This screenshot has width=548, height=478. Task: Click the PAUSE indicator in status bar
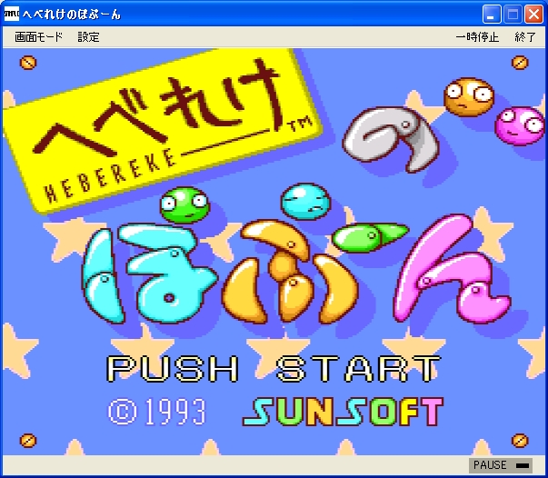(x=501, y=465)
